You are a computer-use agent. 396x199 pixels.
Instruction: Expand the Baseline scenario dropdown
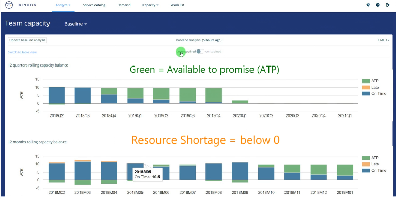click(75, 24)
